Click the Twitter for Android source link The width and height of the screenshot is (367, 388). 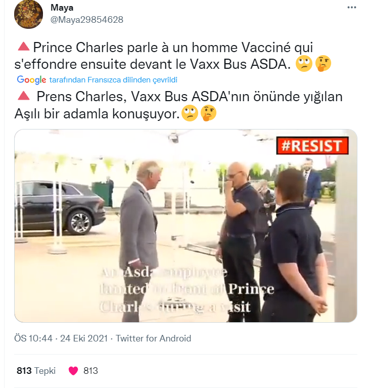(x=153, y=338)
